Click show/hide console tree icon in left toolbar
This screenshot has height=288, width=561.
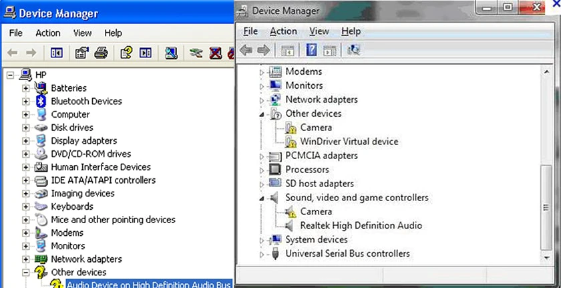(x=57, y=53)
